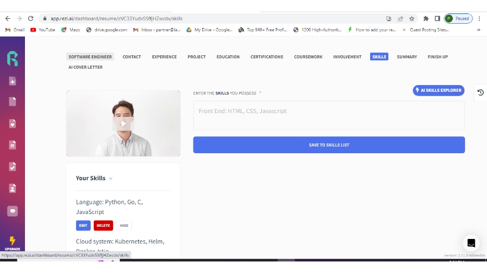
Task: Open the checkmark document sidebar icon
Action: (x=12, y=166)
